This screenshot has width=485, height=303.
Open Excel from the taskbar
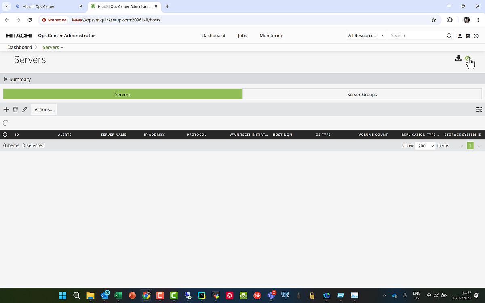coord(118,295)
